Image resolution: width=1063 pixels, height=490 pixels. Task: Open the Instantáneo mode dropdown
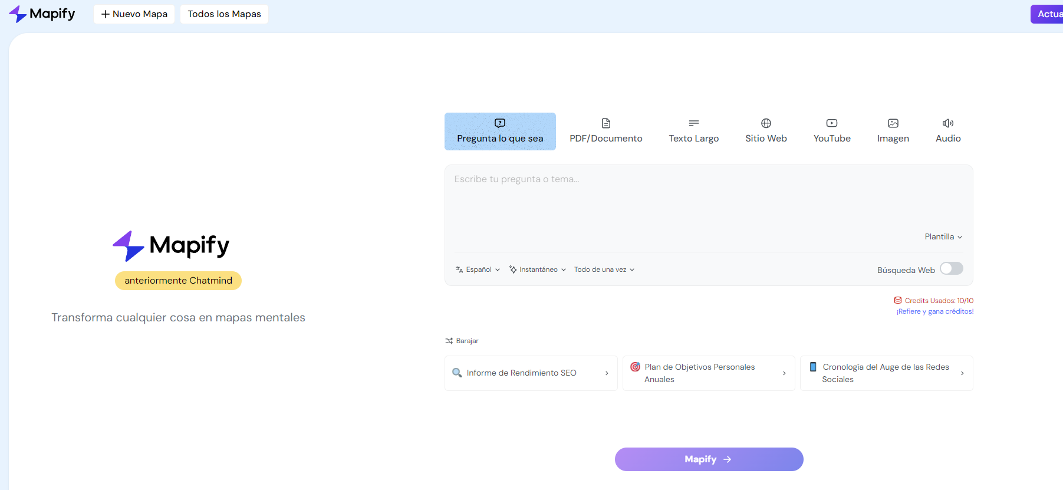point(538,269)
